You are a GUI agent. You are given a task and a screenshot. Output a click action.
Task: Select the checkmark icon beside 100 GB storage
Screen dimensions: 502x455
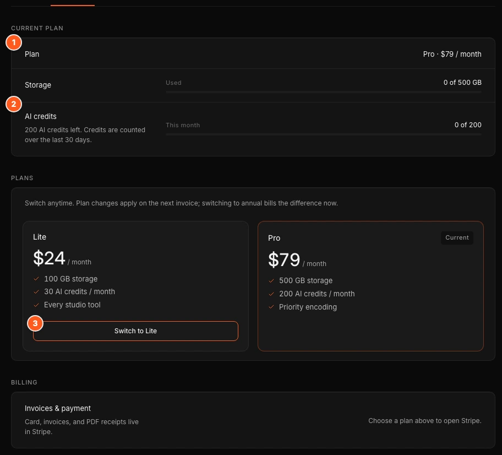point(36,279)
